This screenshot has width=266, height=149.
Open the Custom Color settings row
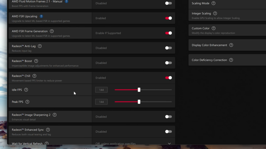click(x=227, y=30)
